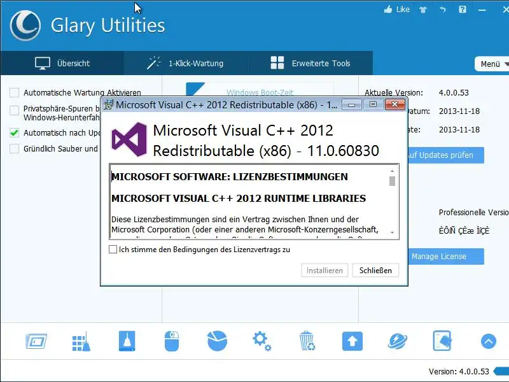The image size is (509, 382).
Task: Open the file shredder document icon
Action: tap(442, 341)
